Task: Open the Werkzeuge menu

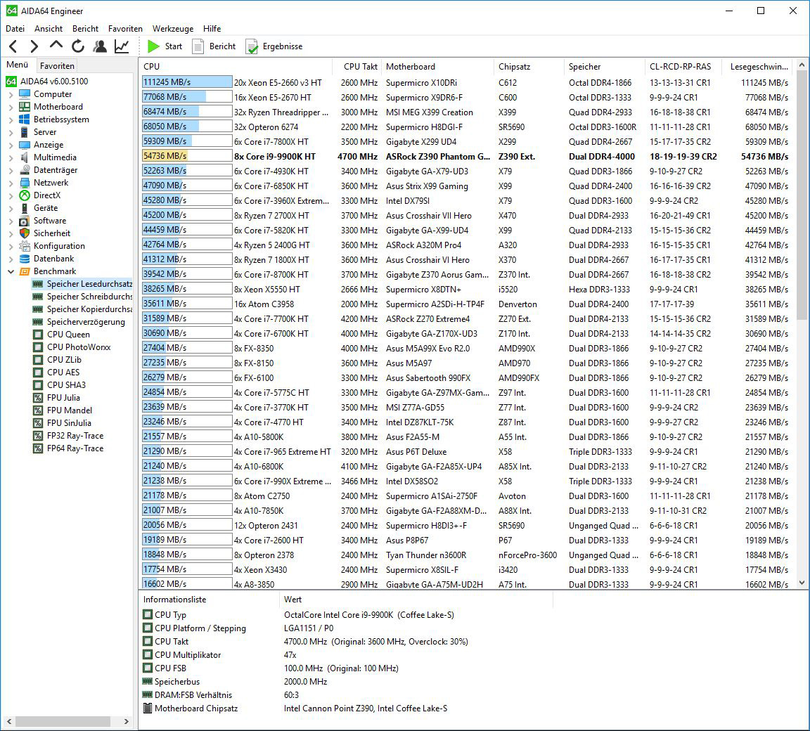Action: point(173,29)
